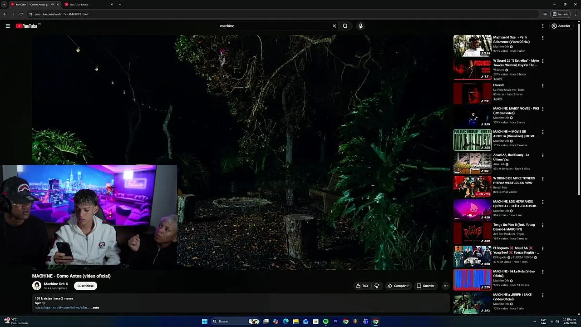Play MACHINE, MAIKY MOVES - PIKI thumbnail

tap(472, 116)
